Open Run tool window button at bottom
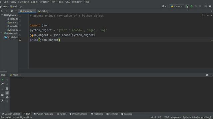The width and height of the screenshot is (213, 119). 27,114
